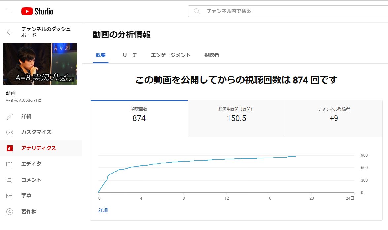Image resolution: width=388 pixels, height=230 pixels.
Task: Open the hamburger navigation menu
Action: (10, 11)
